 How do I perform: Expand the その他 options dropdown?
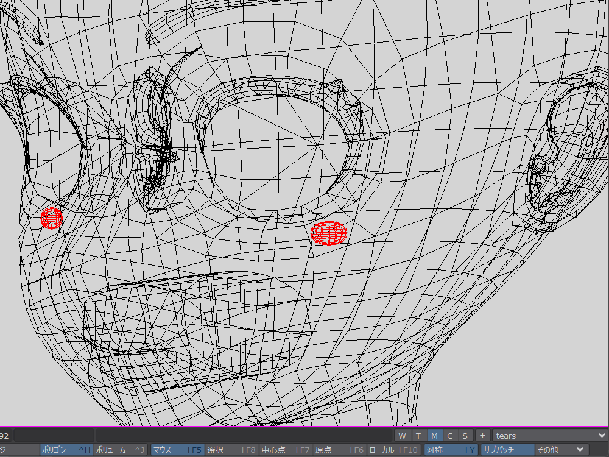coord(560,450)
